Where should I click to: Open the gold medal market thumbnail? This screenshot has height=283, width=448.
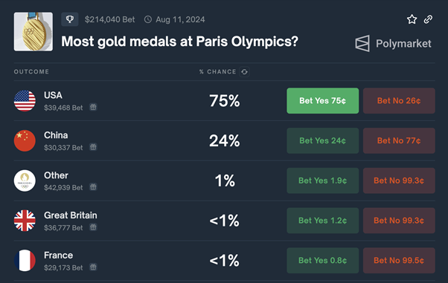pos(33,32)
